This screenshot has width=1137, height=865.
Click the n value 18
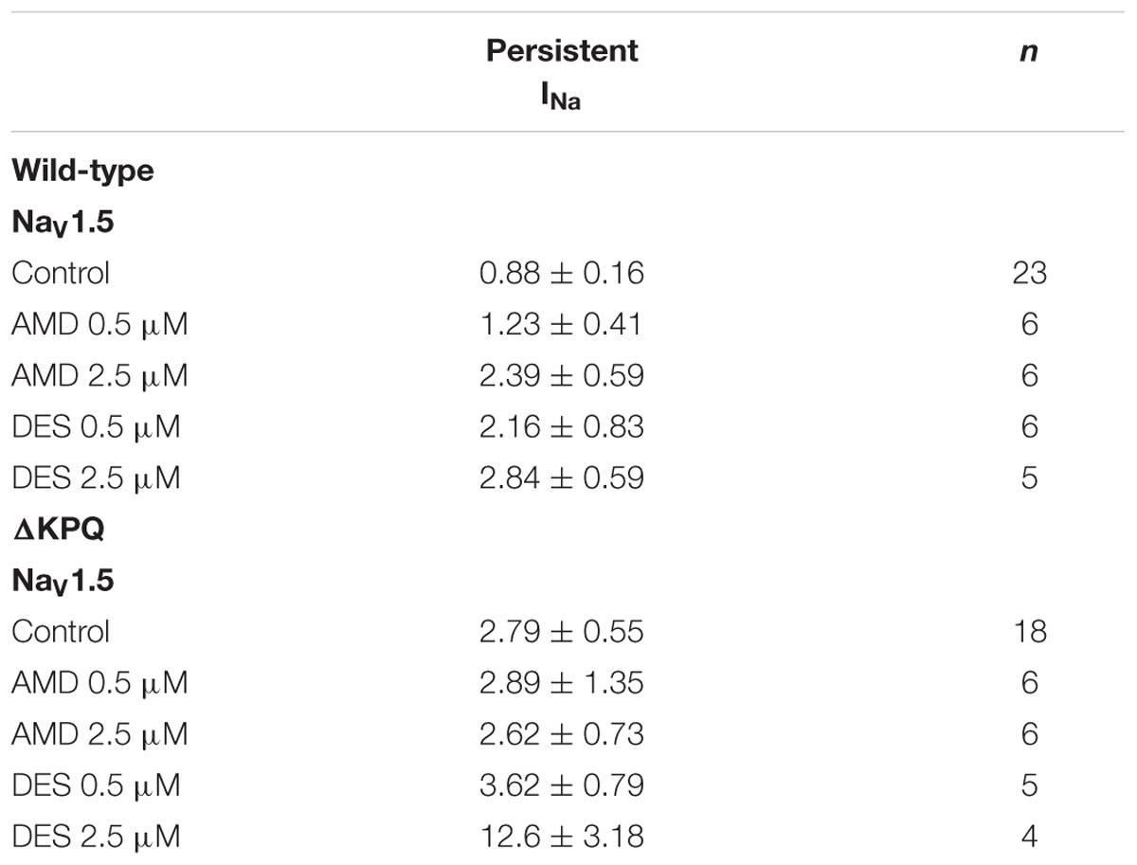pos(1029,631)
